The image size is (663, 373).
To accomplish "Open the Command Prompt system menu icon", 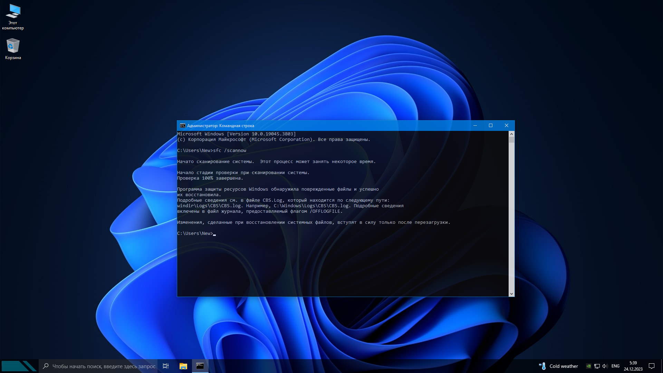I will click(x=182, y=126).
